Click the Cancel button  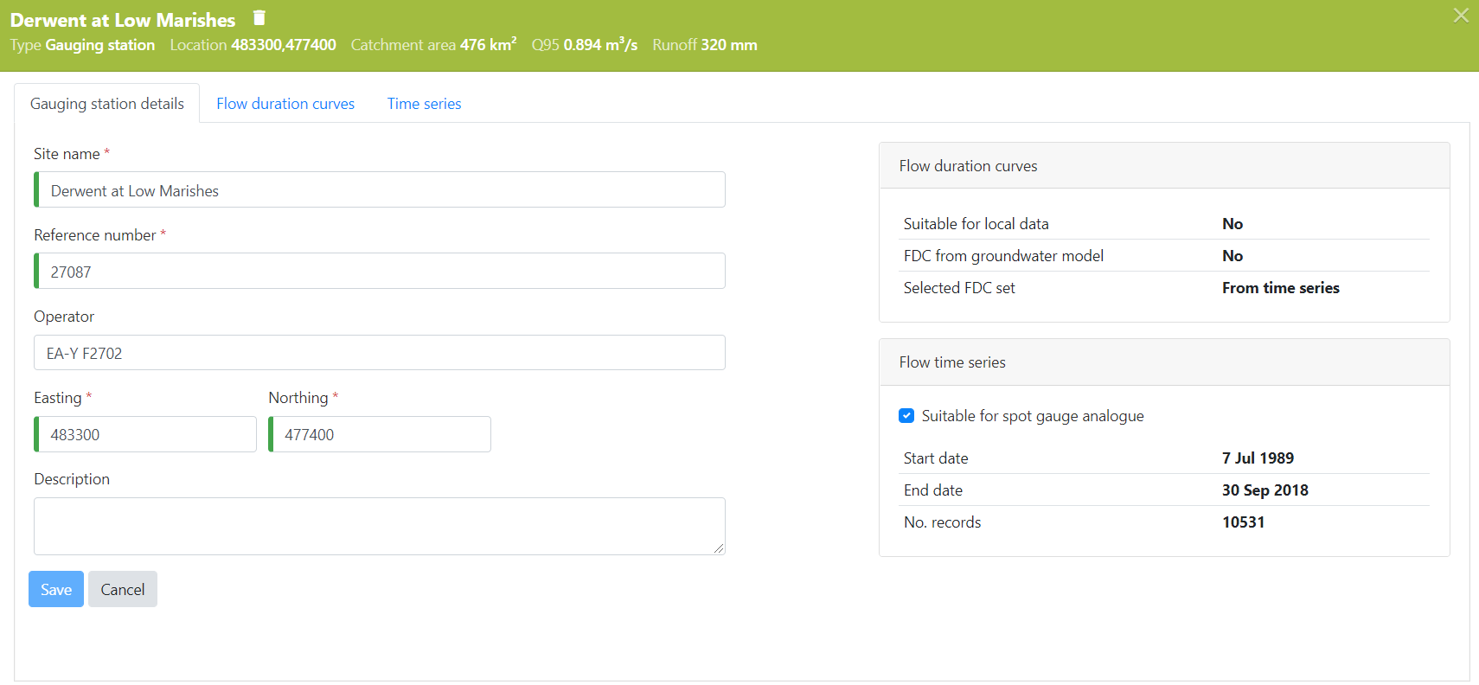[123, 590]
